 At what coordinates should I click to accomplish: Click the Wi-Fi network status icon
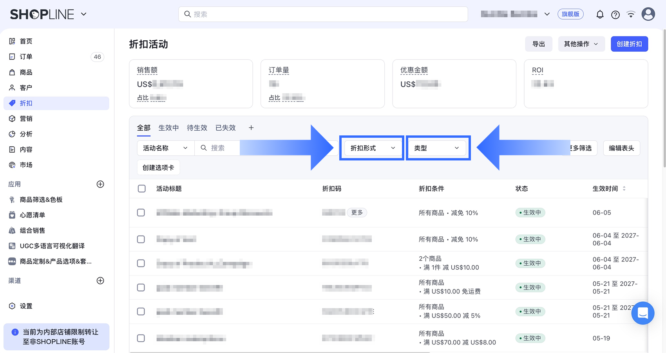click(x=631, y=14)
